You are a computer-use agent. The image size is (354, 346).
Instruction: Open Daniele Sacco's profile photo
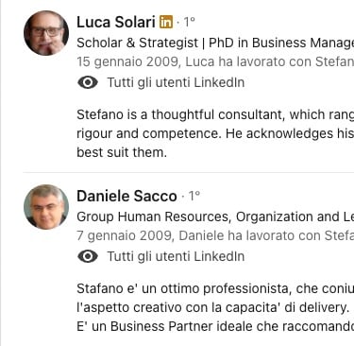coord(46,207)
